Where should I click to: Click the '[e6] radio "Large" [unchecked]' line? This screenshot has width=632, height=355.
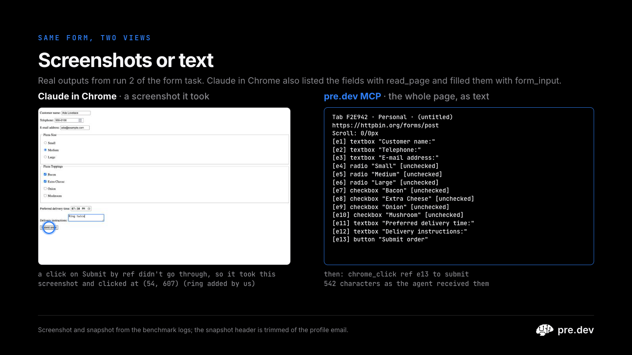[385, 183]
